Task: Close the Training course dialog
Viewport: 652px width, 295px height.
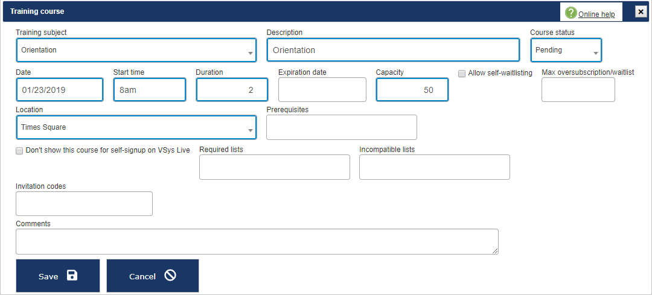Action: click(641, 11)
